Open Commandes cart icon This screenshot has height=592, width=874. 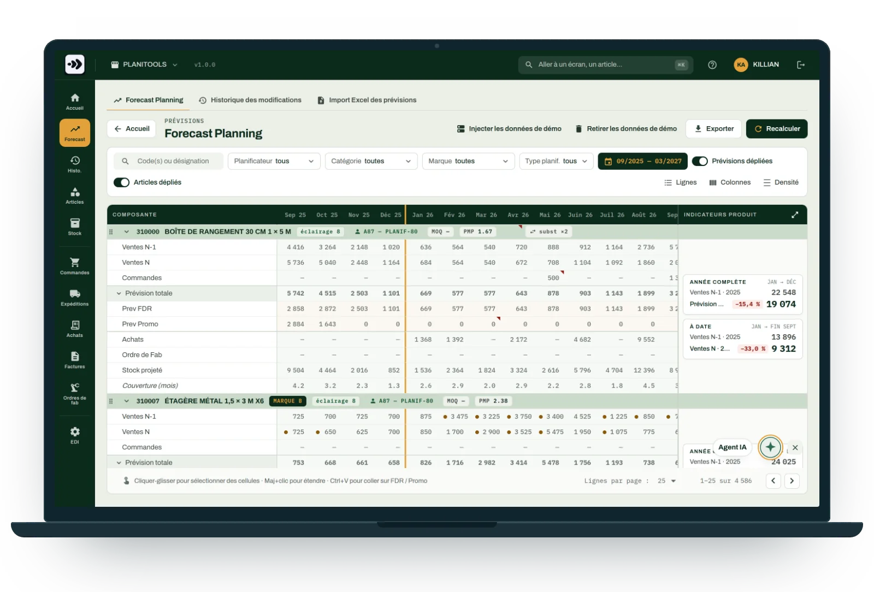(x=75, y=266)
